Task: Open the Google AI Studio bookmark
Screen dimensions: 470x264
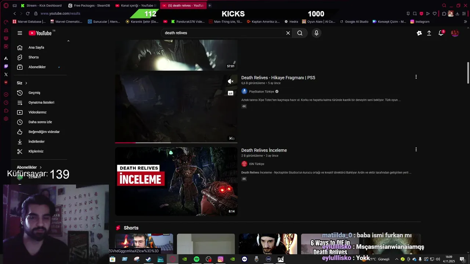Action: coord(354,22)
